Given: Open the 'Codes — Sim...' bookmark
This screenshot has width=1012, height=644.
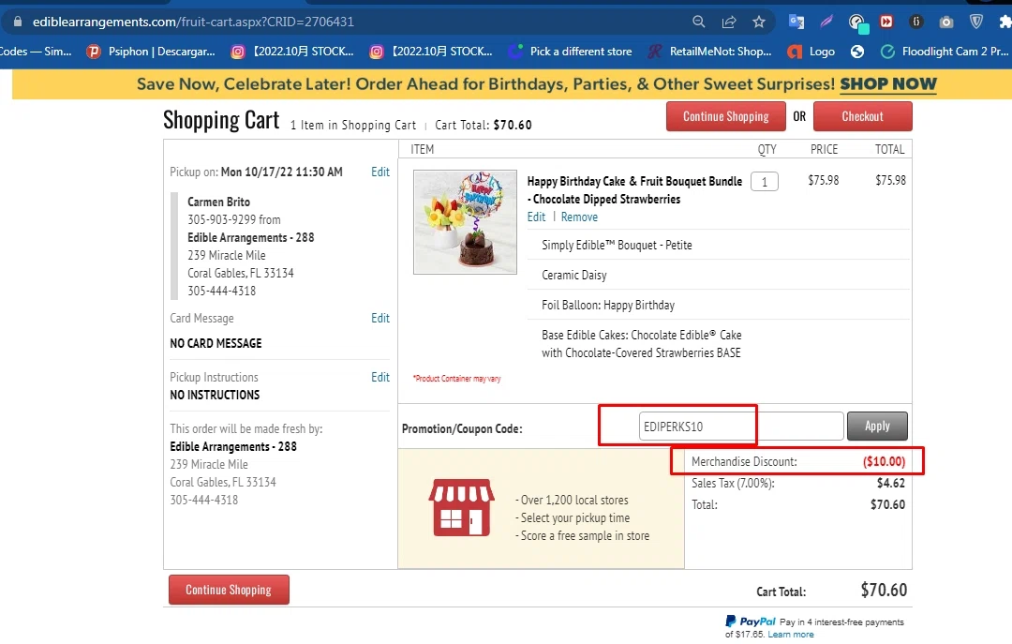Looking at the screenshot, I should pos(36,52).
